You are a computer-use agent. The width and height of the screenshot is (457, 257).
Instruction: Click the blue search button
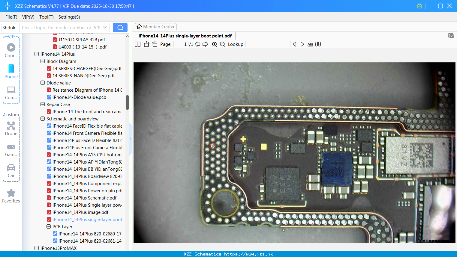[x=120, y=28]
